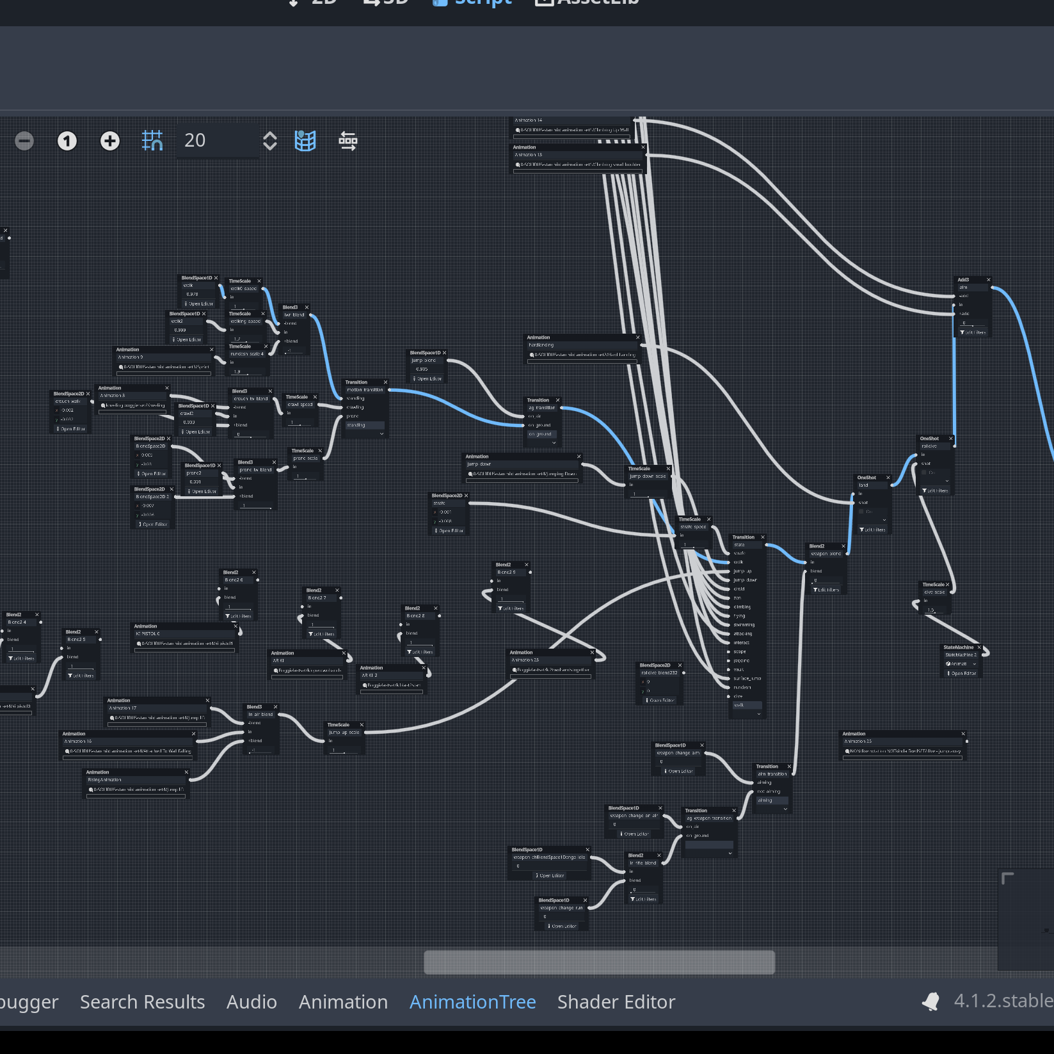Image resolution: width=1054 pixels, height=1054 pixels.
Task: Expand the StateMachine 2 animation dropdown
Action: point(975,664)
